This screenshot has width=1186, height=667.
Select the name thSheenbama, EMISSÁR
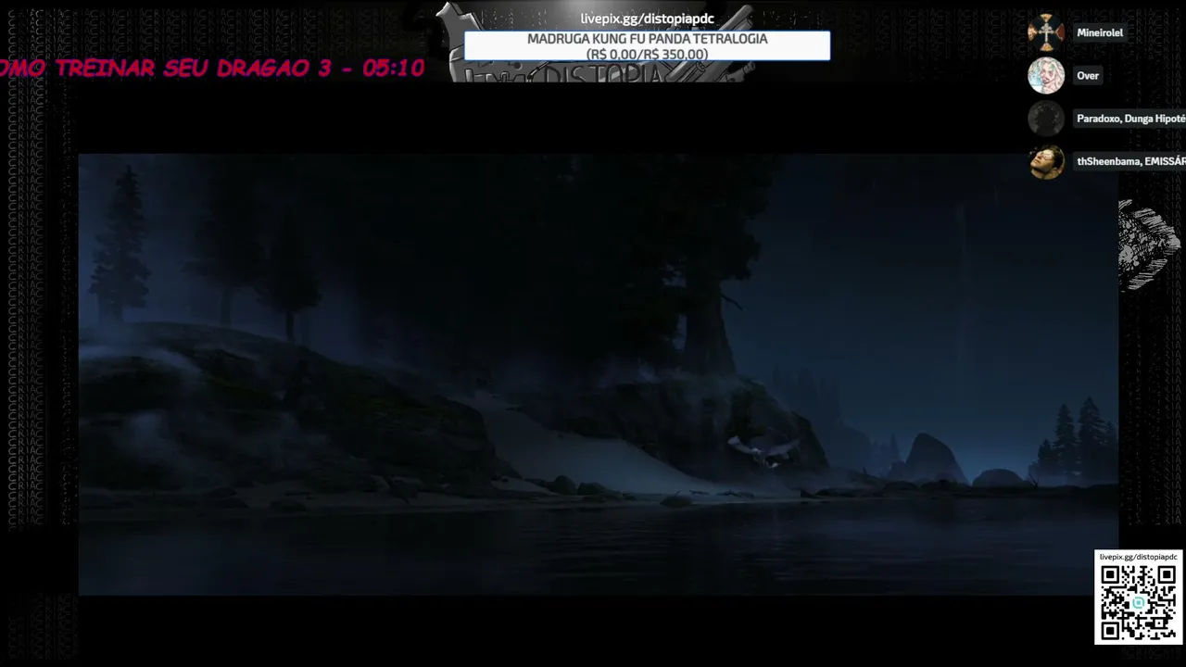(1131, 161)
